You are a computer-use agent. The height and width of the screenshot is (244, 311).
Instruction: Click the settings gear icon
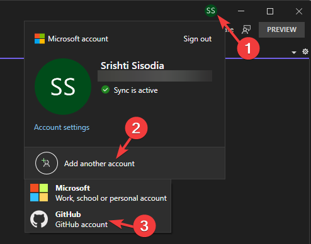305,51
